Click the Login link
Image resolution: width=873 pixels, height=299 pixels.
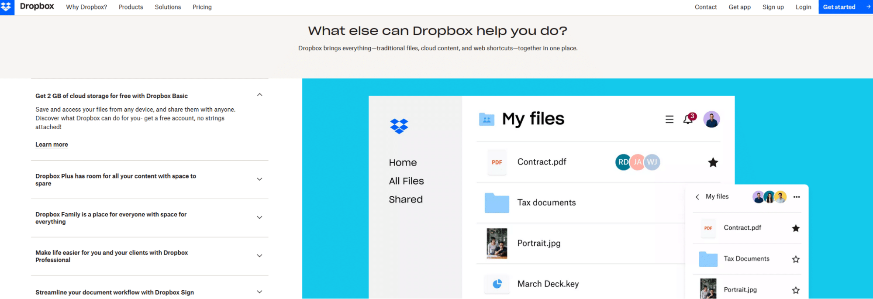(x=803, y=7)
